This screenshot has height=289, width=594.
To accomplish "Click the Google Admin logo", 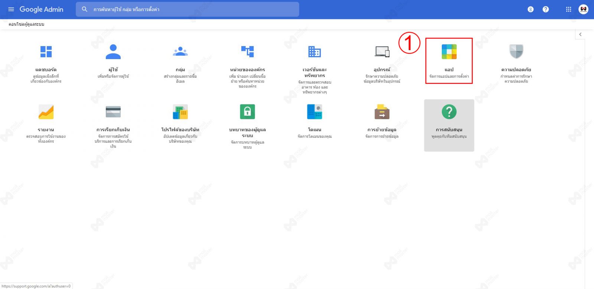I will [x=41, y=9].
